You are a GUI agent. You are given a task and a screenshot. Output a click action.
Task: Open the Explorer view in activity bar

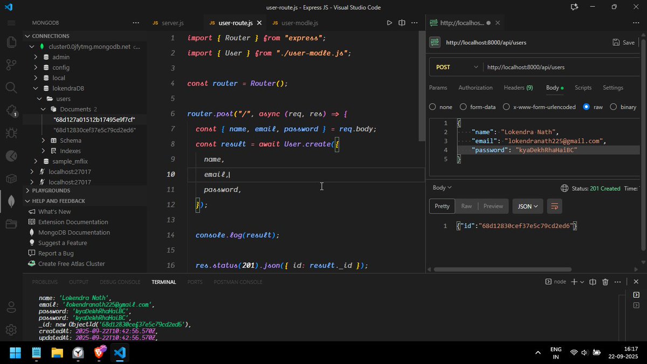point(11,42)
